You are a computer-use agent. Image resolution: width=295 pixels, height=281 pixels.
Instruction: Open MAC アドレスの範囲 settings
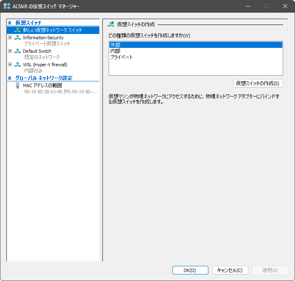coord(42,85)
